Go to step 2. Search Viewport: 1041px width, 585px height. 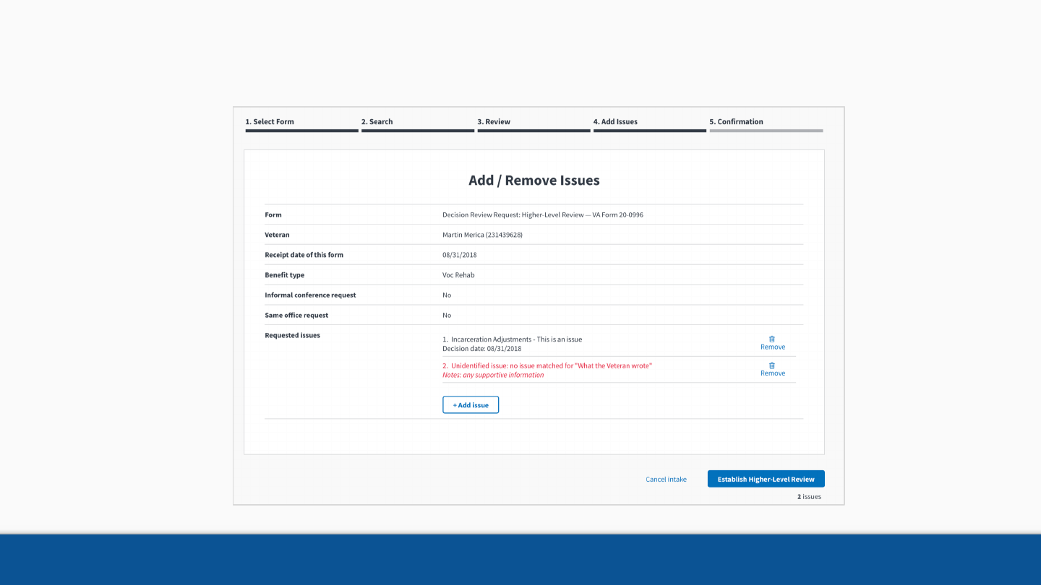click(x=418, y=124)
